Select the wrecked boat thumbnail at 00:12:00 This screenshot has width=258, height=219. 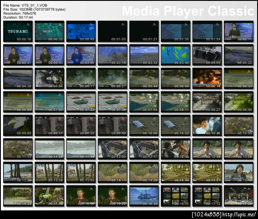pyautogui.click(x=113, y=149)
